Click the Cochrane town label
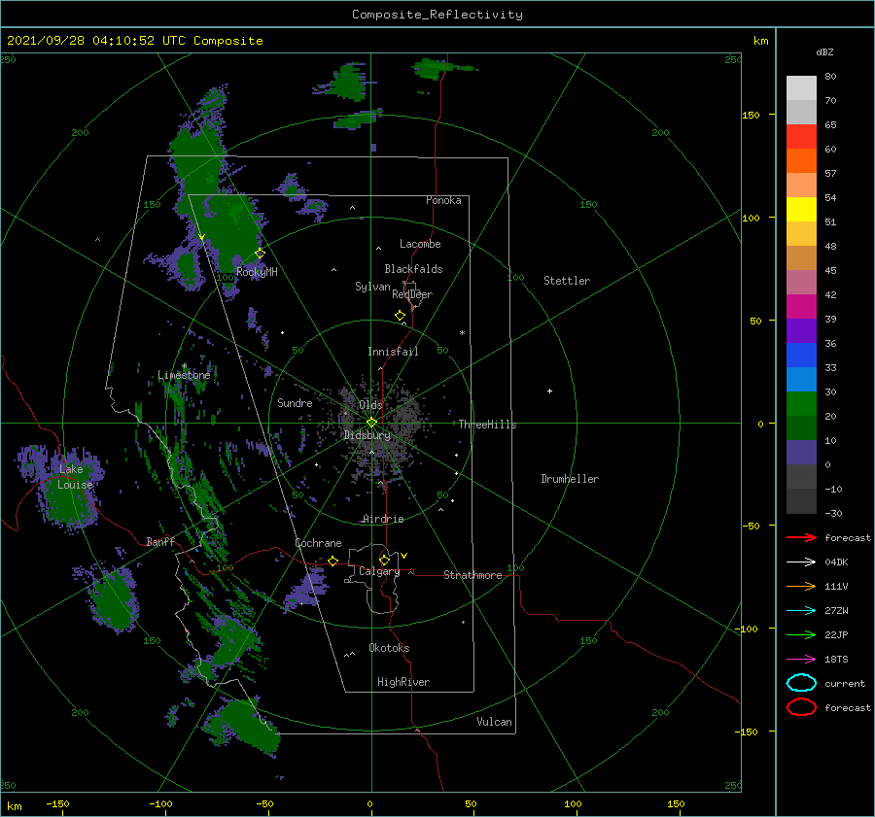The height and width of the screenshot is (817, 875). tap(318, 543)
